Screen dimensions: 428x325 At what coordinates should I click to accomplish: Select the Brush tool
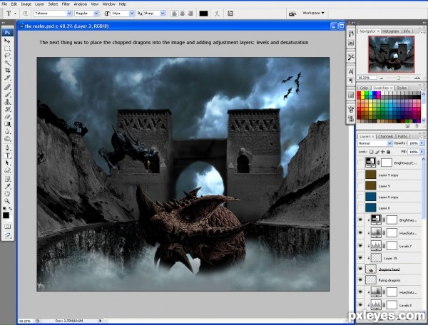7,95
